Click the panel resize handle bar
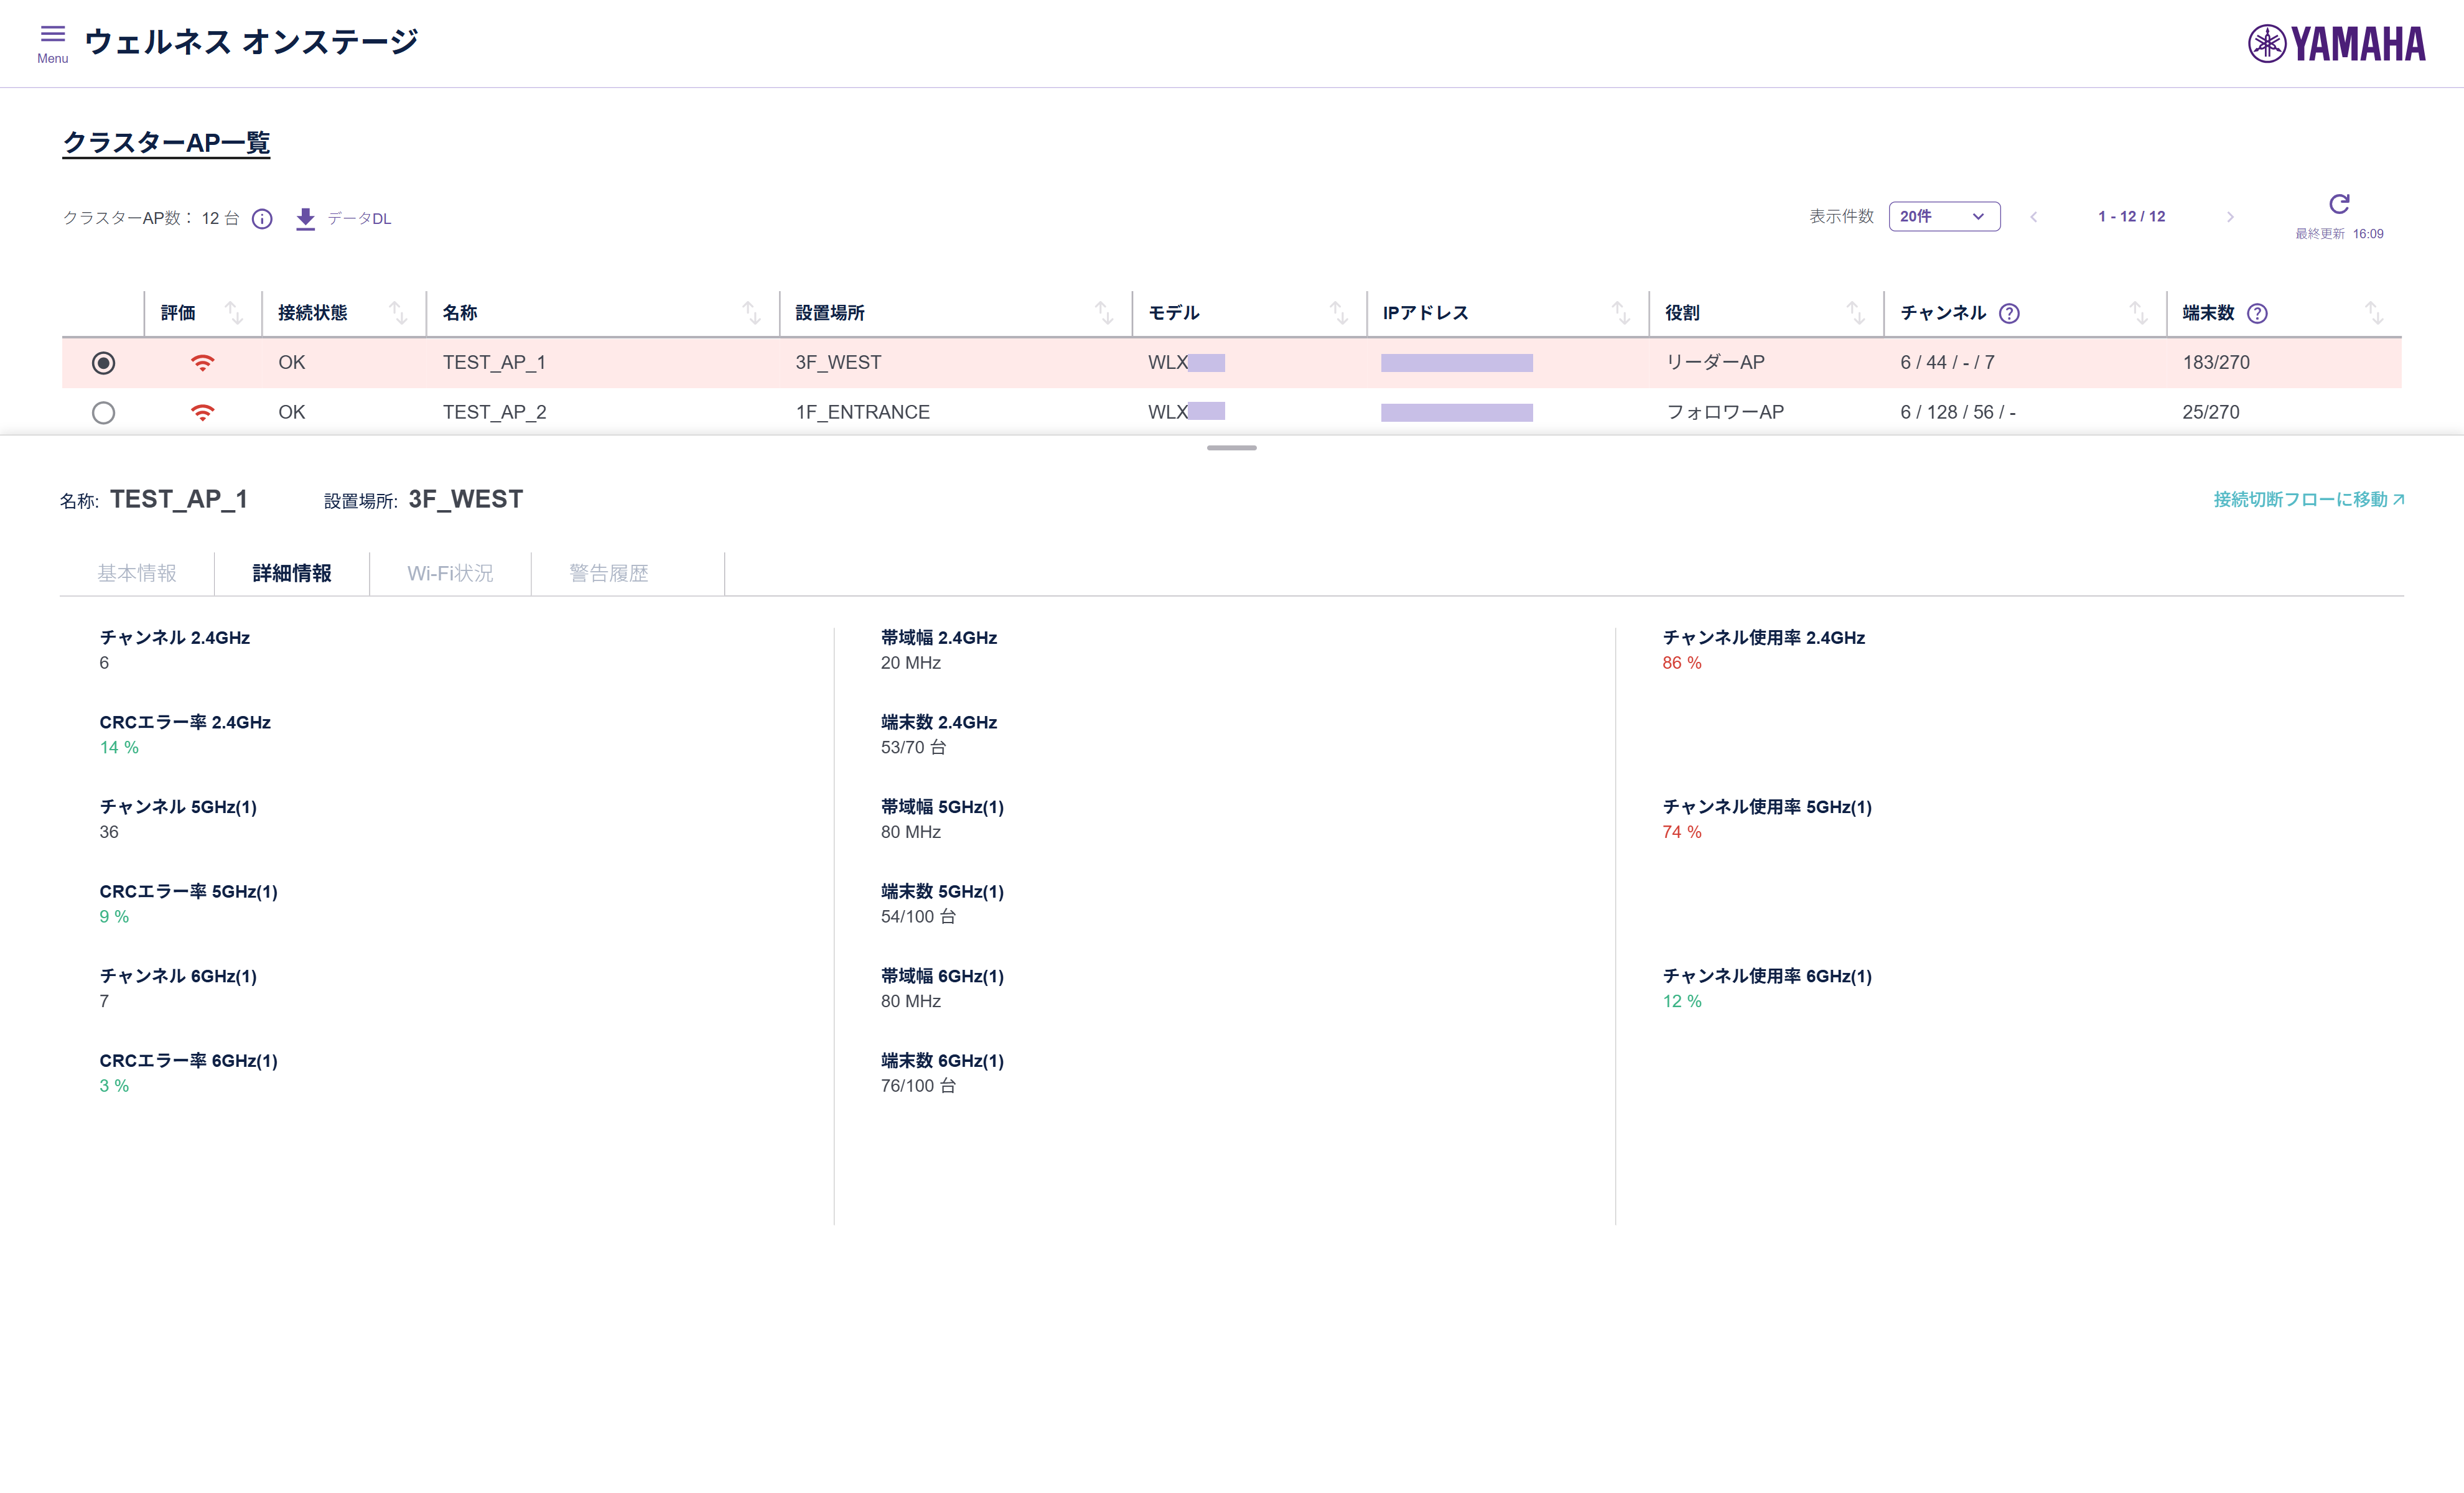2464x1493 pixels. point(1232,448)
